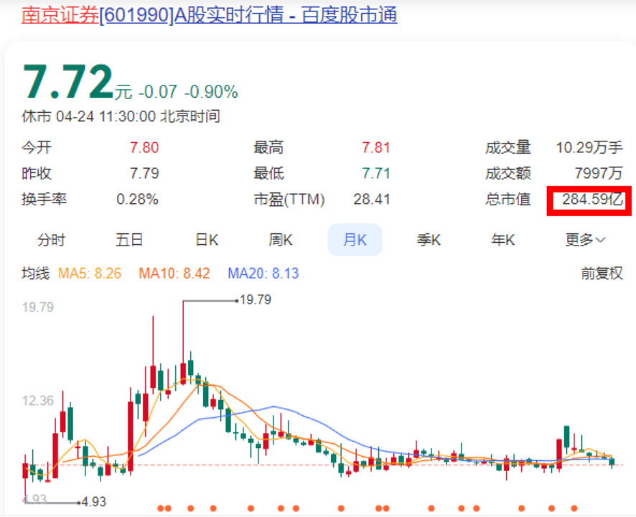Image resolution: width=636 pixels, height=517 pixels.
Task: Click the price change -0.07 value
Action: [157, 92]
